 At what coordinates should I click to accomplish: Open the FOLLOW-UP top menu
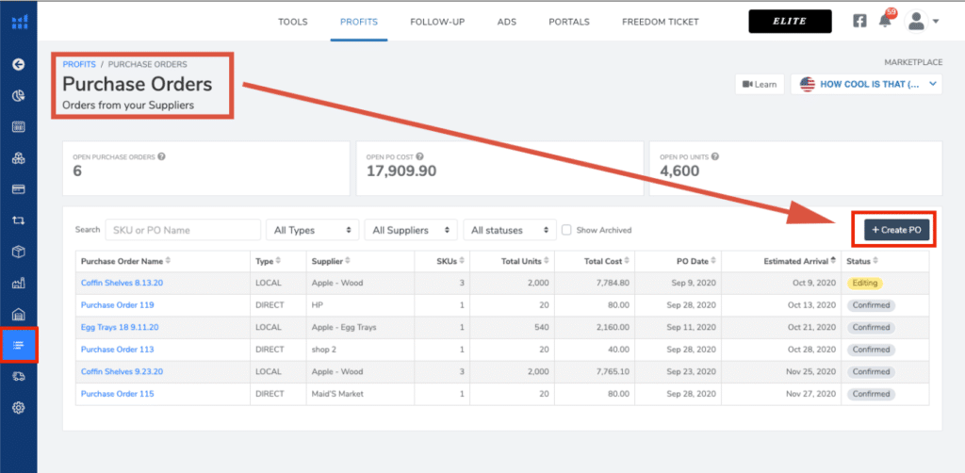437,23
